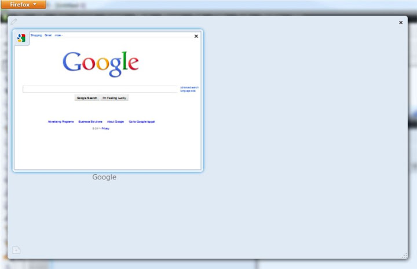Close the whole tab group

(x=401, y=23)
